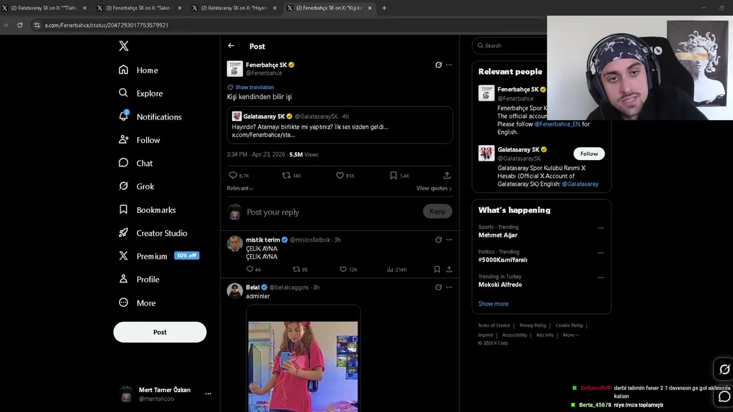
Task: Open account menu for Mert Tamer Özkan
Action: coord(165,394)
